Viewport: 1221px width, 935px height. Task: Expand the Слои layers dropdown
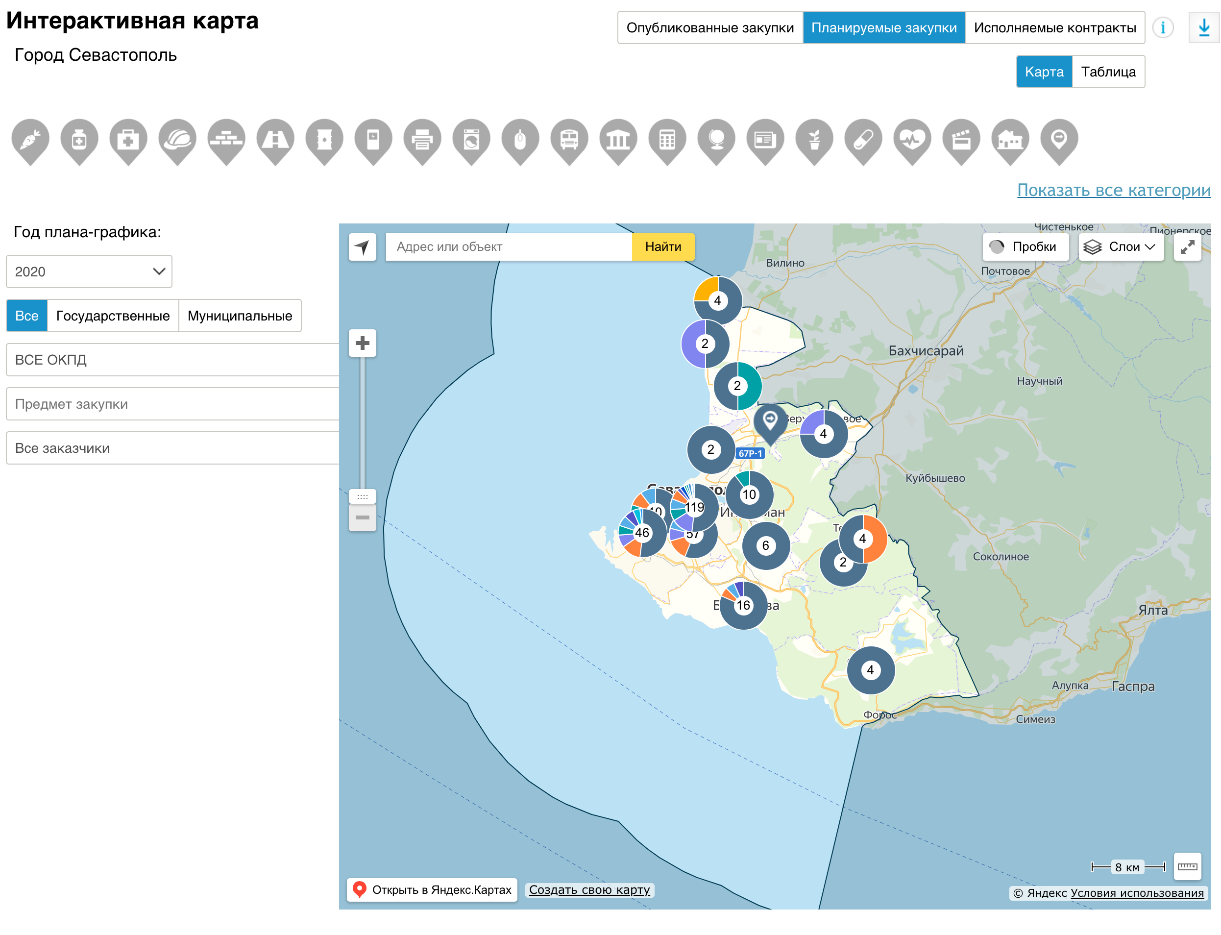click(x=1120, y=246)
